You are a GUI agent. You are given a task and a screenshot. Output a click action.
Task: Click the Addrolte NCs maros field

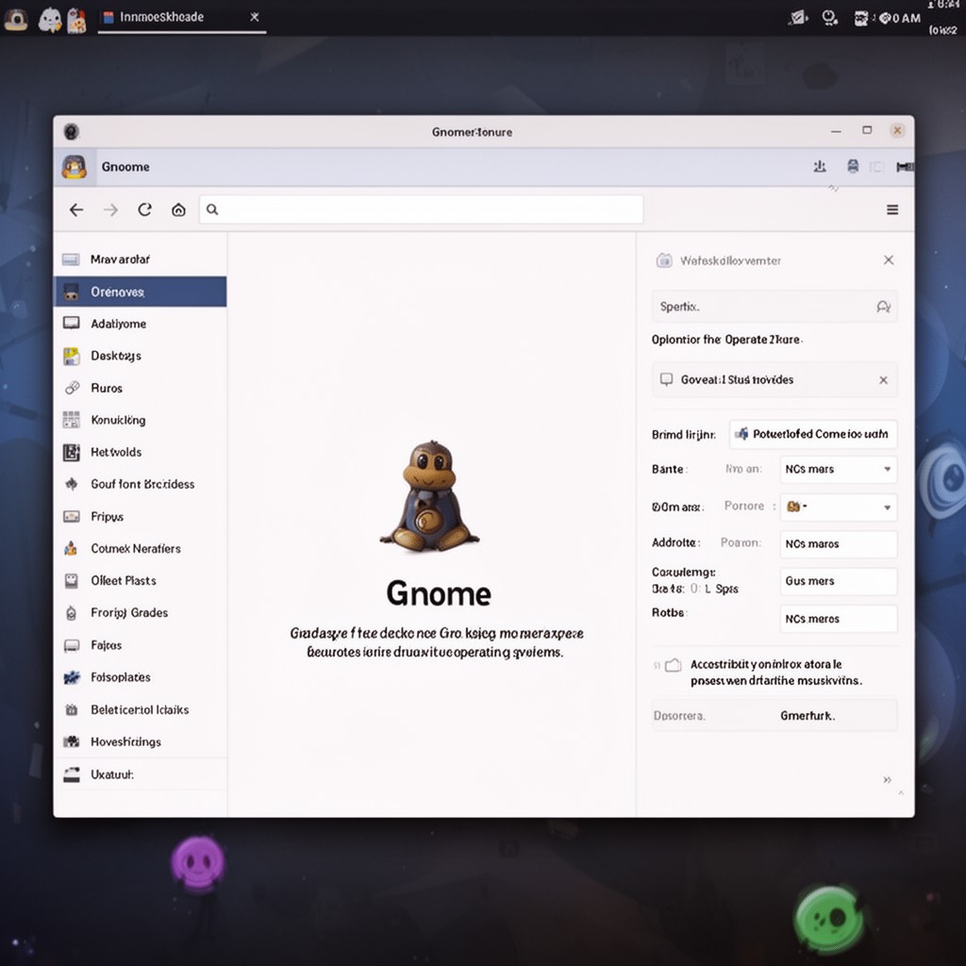tap(839, 544)
